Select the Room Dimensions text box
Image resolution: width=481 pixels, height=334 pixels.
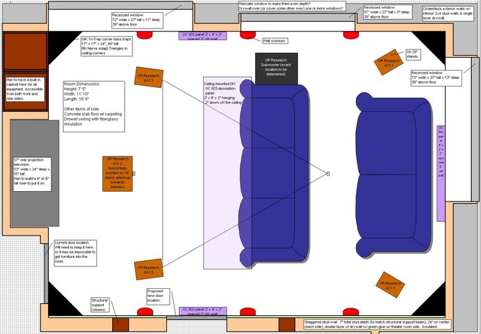(94, 107)
